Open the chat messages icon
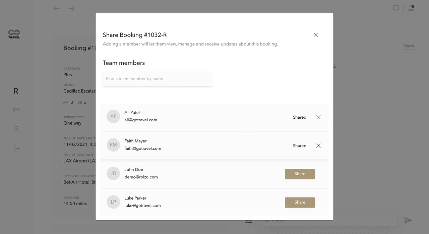 click(396, 8)
